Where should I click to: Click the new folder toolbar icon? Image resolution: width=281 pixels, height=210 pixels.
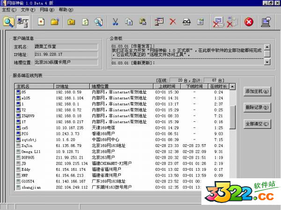pyautogui.click(x=55, y=21)
